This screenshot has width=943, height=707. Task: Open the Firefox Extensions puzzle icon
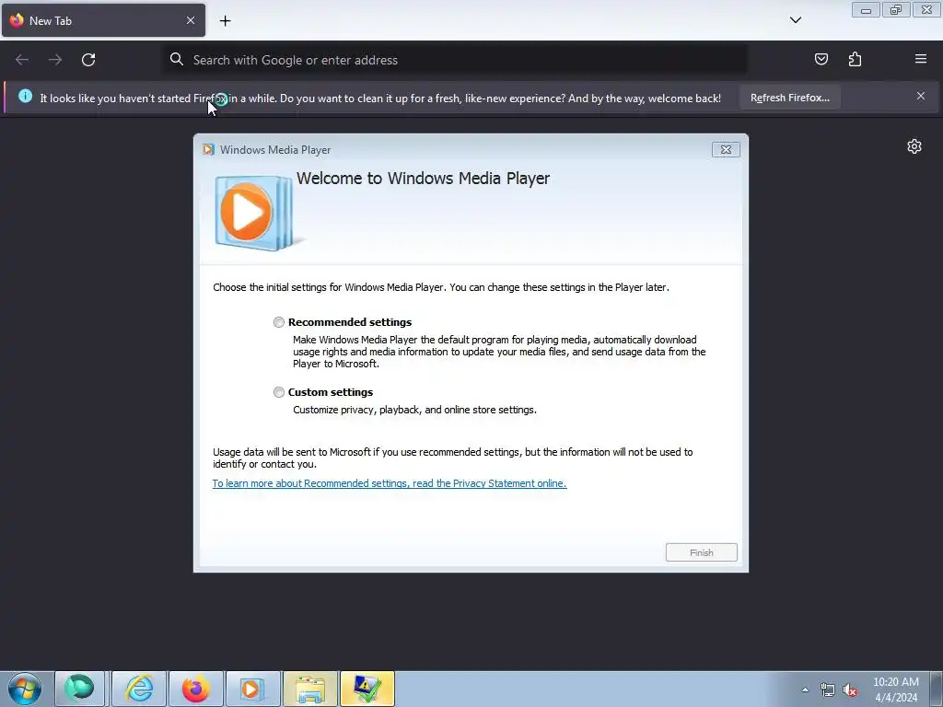(x=855, y=59)
